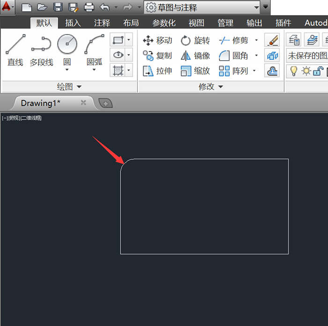
Task: Click the stacked layers icon
Action: pos(312,39)
